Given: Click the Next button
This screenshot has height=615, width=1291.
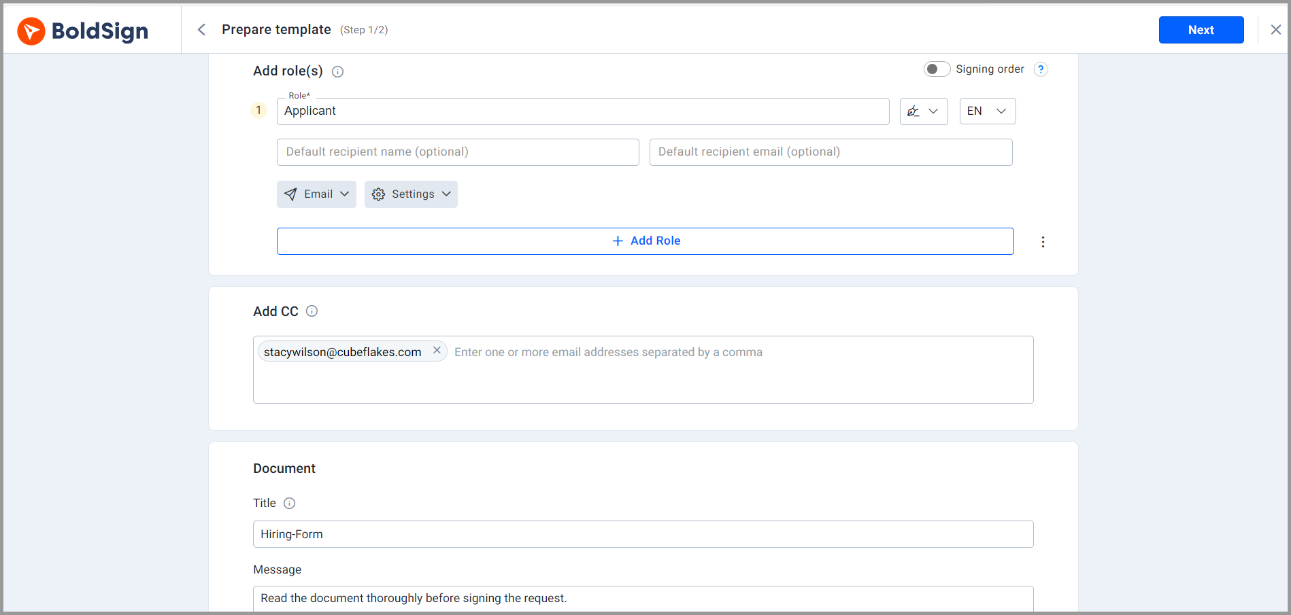Looking at the screenshot, I should click(1201, 30).
